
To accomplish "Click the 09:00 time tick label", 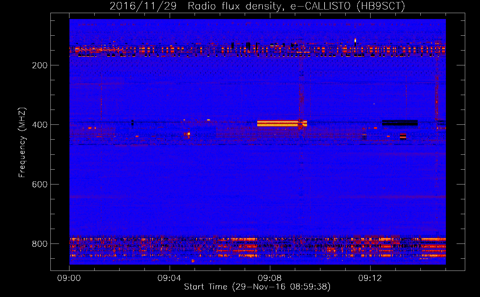I will (69, 278).
